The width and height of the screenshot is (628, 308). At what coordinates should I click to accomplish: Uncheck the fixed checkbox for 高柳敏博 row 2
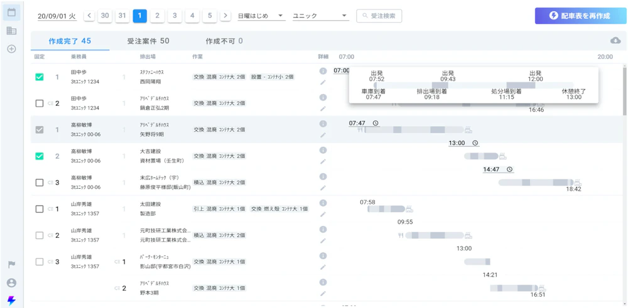pos(39,156)
